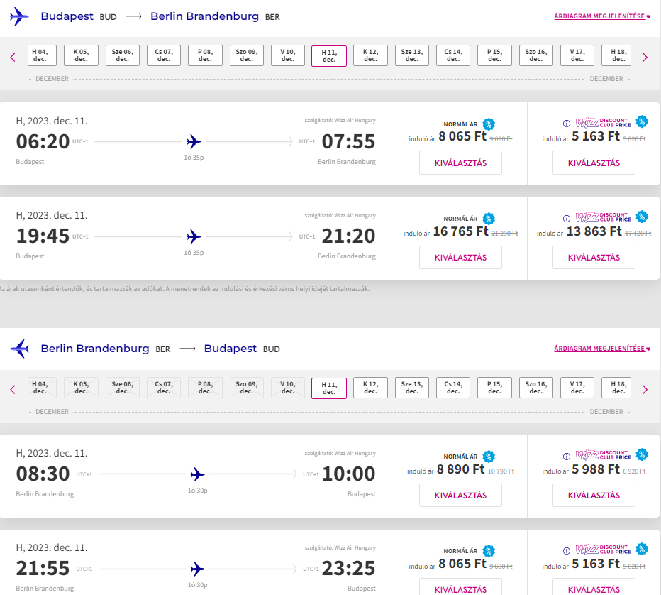Select the highlighted H 11 dec. return date

pyautogui.click(x=329, y=388)
